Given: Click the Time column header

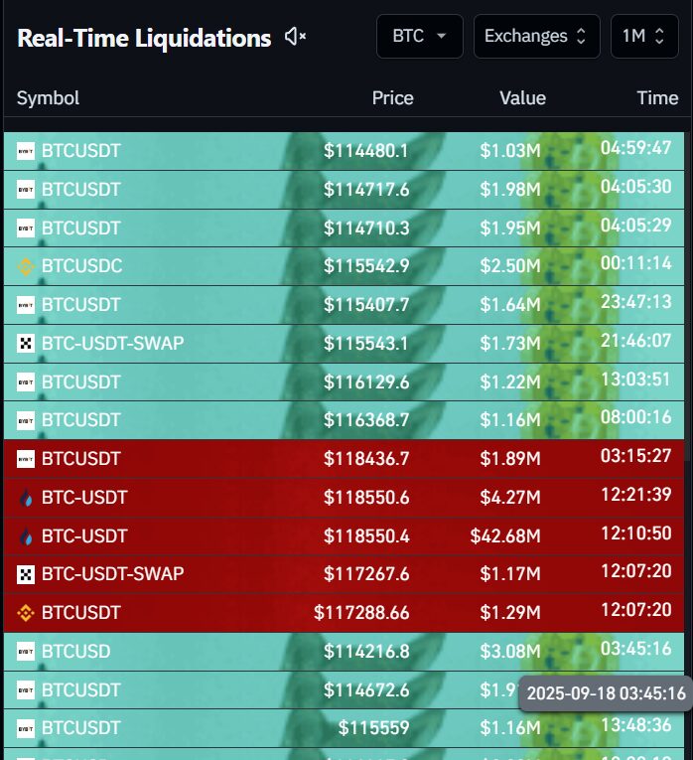Looking at the screenshot, I should [657, 98].
